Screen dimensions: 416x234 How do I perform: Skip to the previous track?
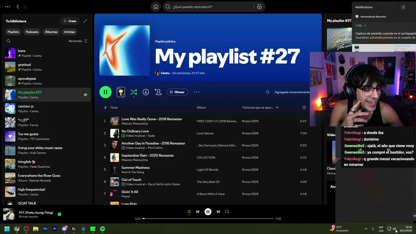(x=197, y=212)
